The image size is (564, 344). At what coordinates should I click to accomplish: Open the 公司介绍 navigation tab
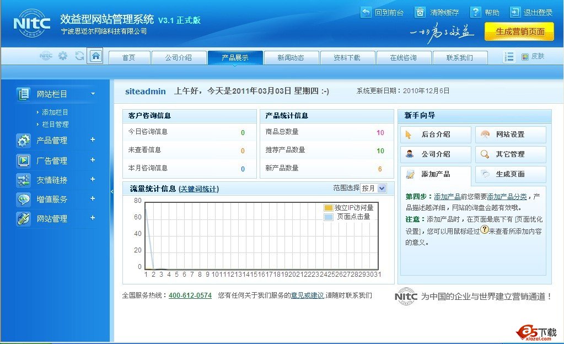179,57
